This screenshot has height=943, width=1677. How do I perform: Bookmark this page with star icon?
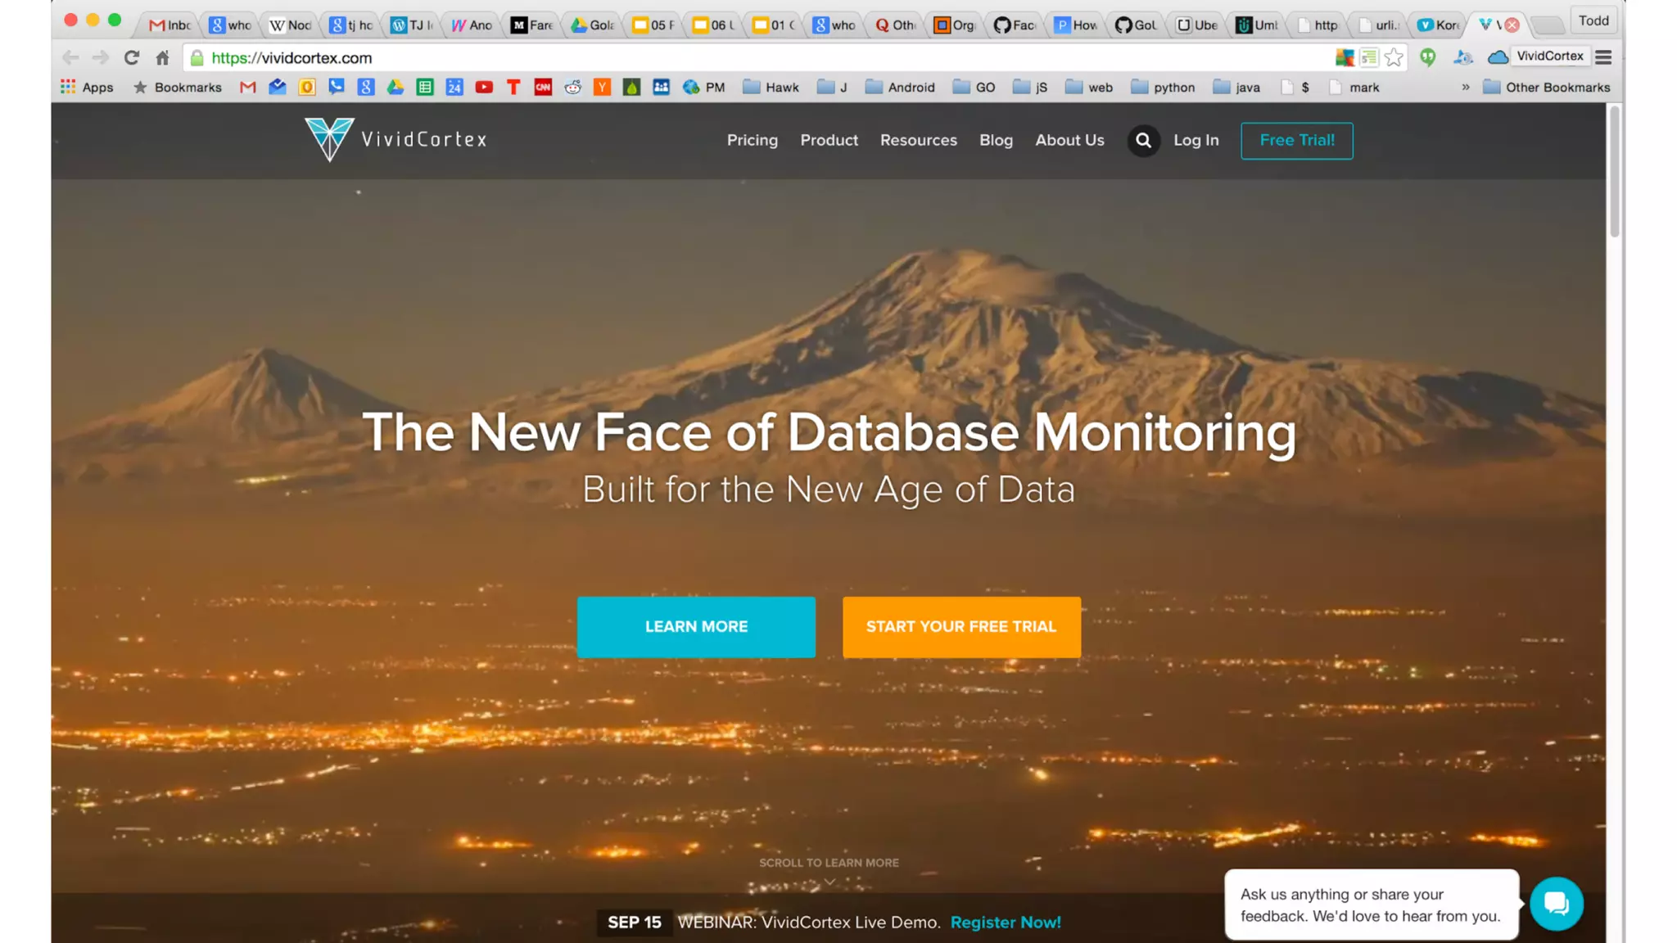tap(1394, 57)
